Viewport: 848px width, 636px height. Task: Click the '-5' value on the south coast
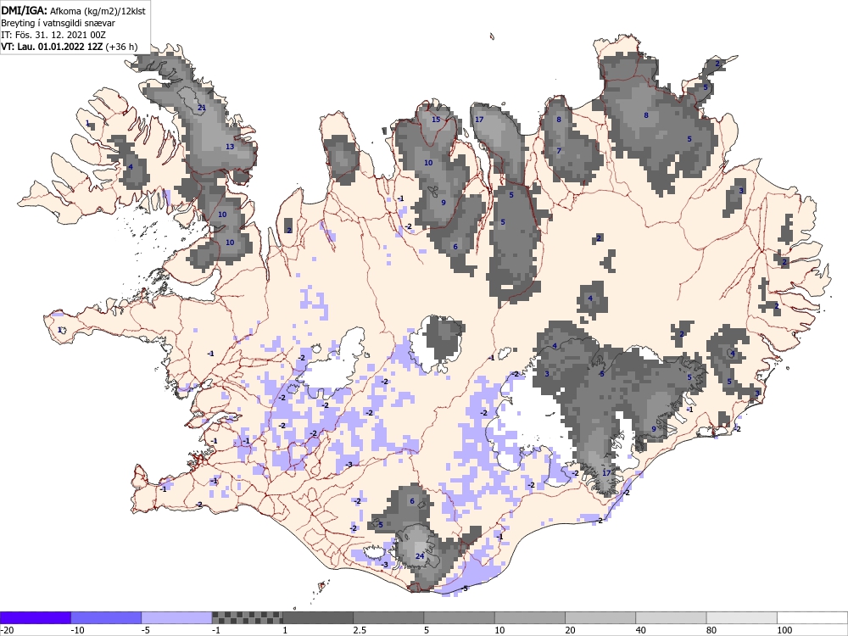pos(465,588)
